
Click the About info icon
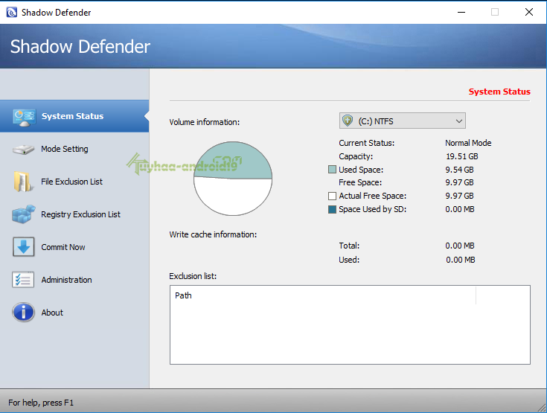pyautogui.click(x=23, y=313)
